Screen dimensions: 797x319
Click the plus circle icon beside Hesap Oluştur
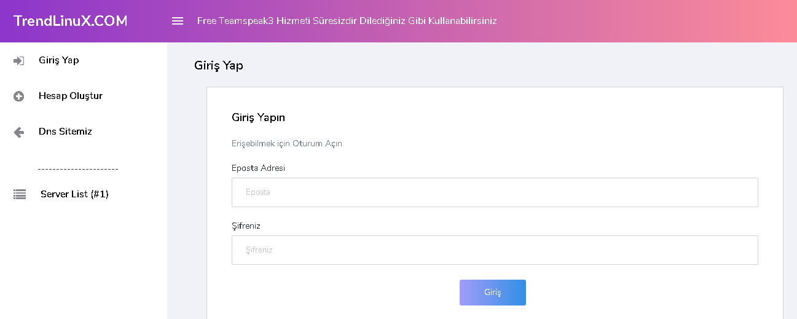tap(19, 96)
